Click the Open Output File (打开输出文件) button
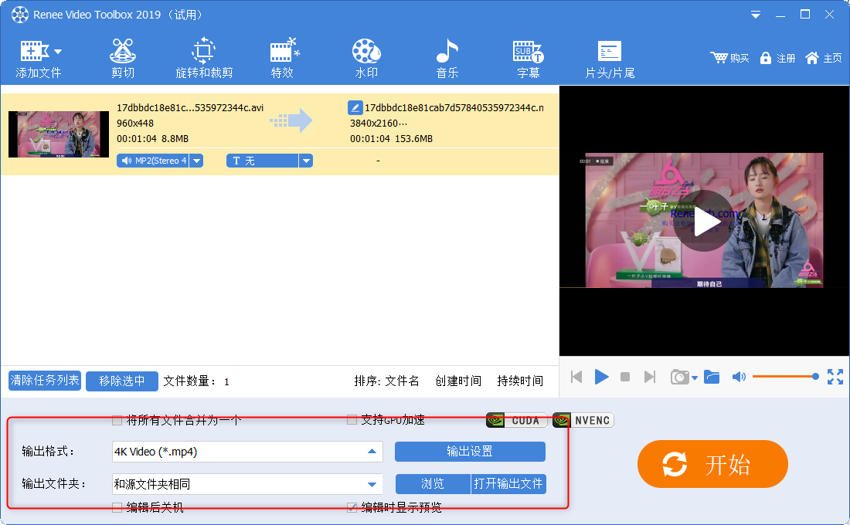The image size is (850, 525). pyautogui.click(x=508, y=484)
